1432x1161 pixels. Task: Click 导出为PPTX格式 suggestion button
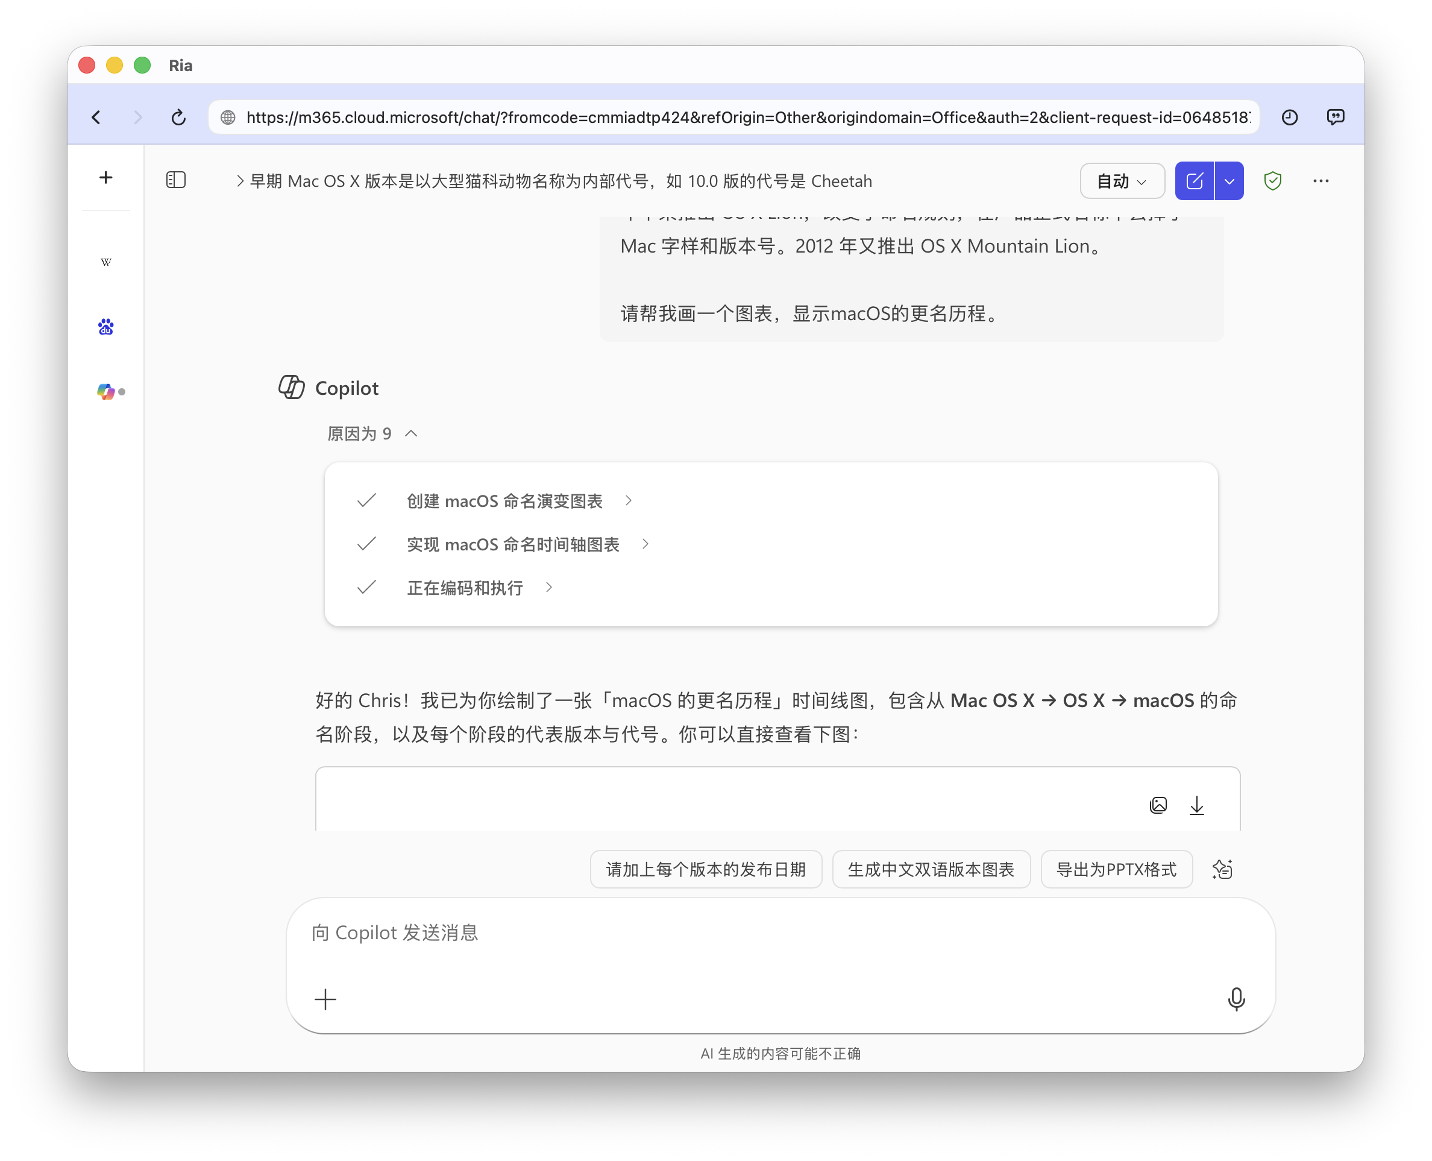click(1116, 869)
